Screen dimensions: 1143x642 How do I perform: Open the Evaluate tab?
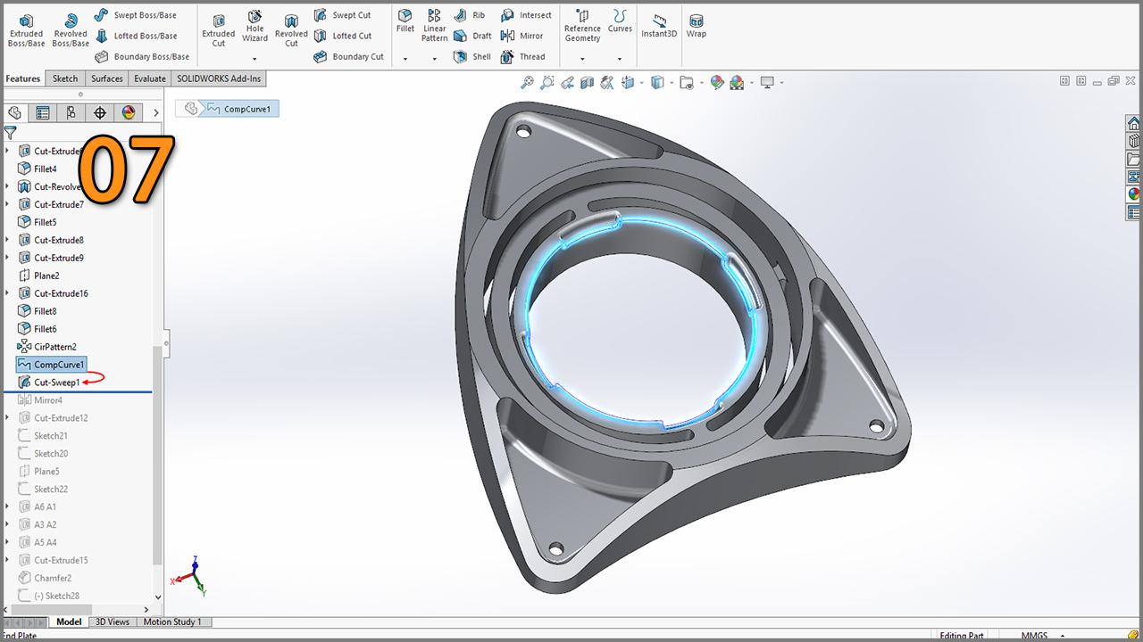pos(150,78)
